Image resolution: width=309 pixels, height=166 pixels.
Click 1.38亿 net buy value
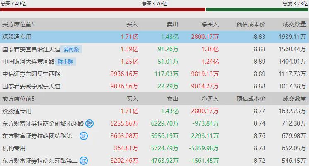[210, 49]
